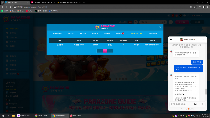Select page 1 pagination button

pyautogui.click(x=105, y=51)
